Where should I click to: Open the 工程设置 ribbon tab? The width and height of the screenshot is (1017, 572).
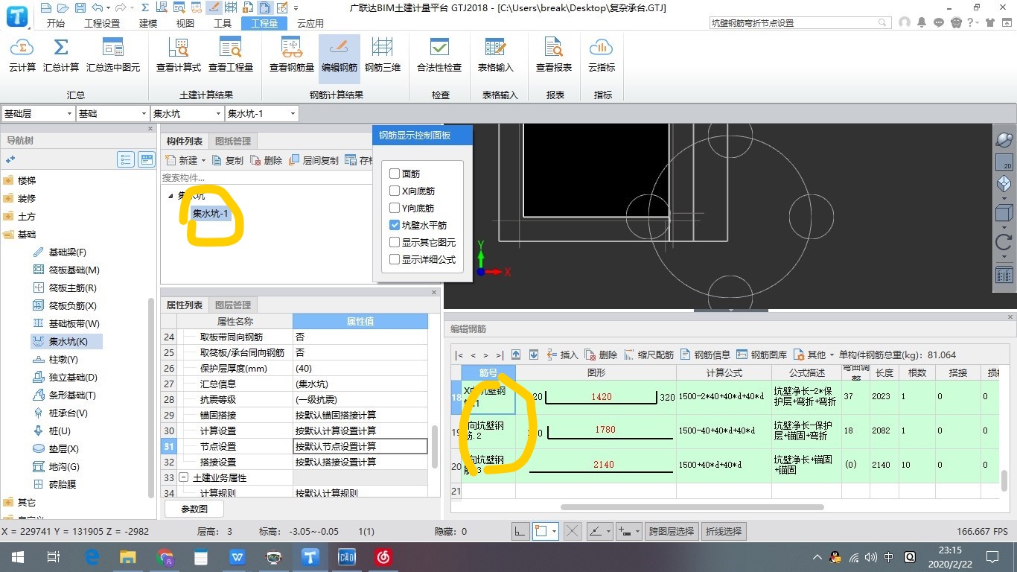[102, 23]
